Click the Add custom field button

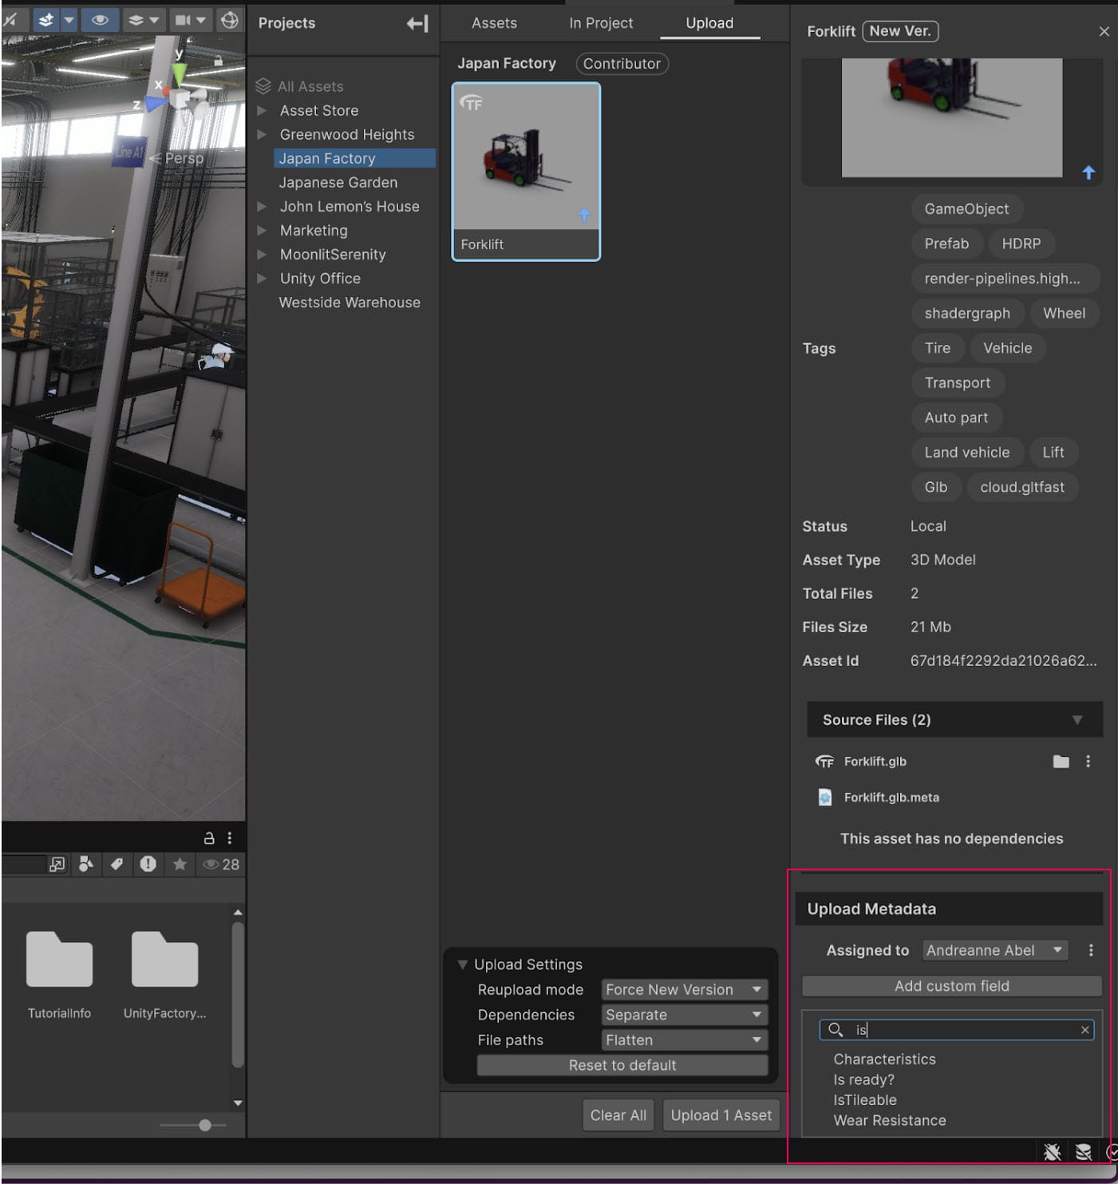pyautogui.click(x=951, y=986)
